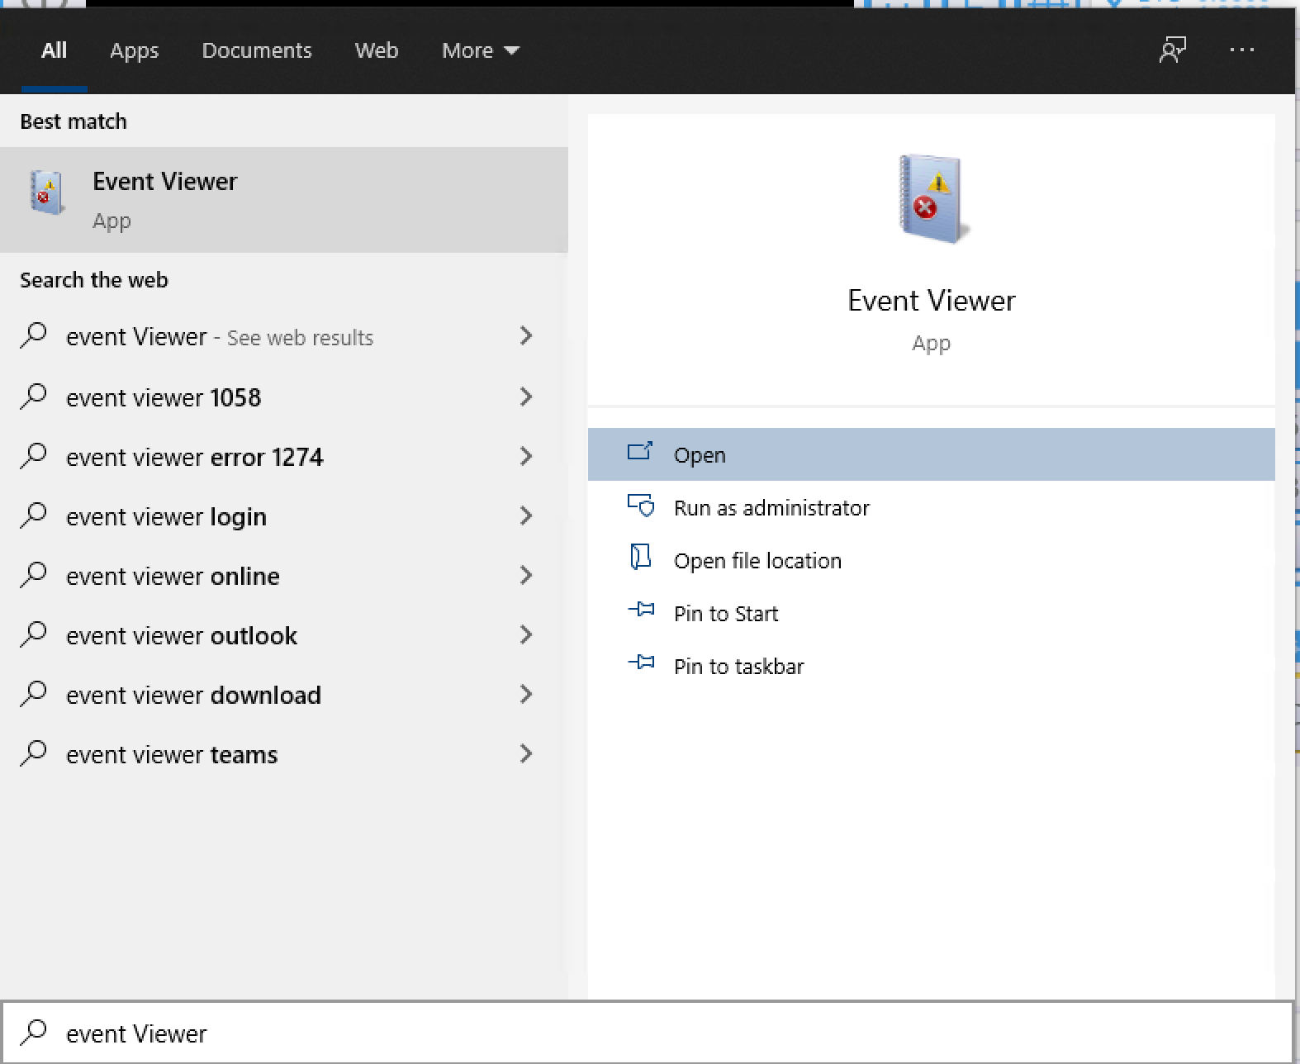Click the large Event Viewer icon in the preview pane
Screen dimensions: 1300x1064
932,199
